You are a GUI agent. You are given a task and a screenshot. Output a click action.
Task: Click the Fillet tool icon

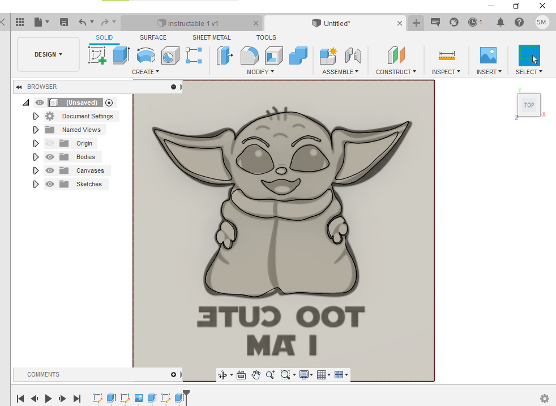click(250, 55)
